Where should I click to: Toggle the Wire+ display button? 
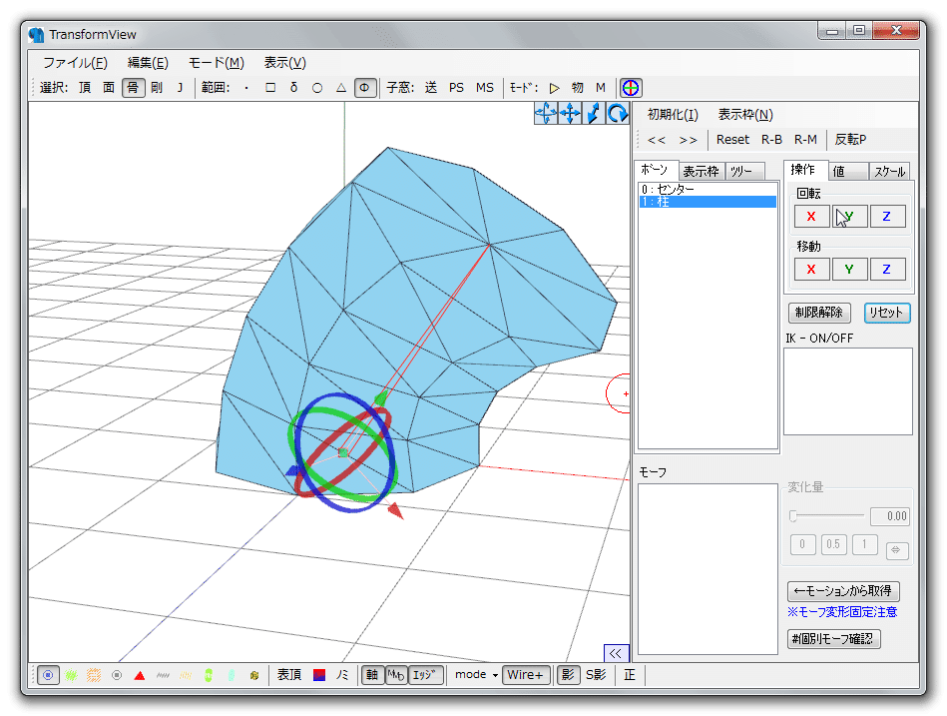526,675
